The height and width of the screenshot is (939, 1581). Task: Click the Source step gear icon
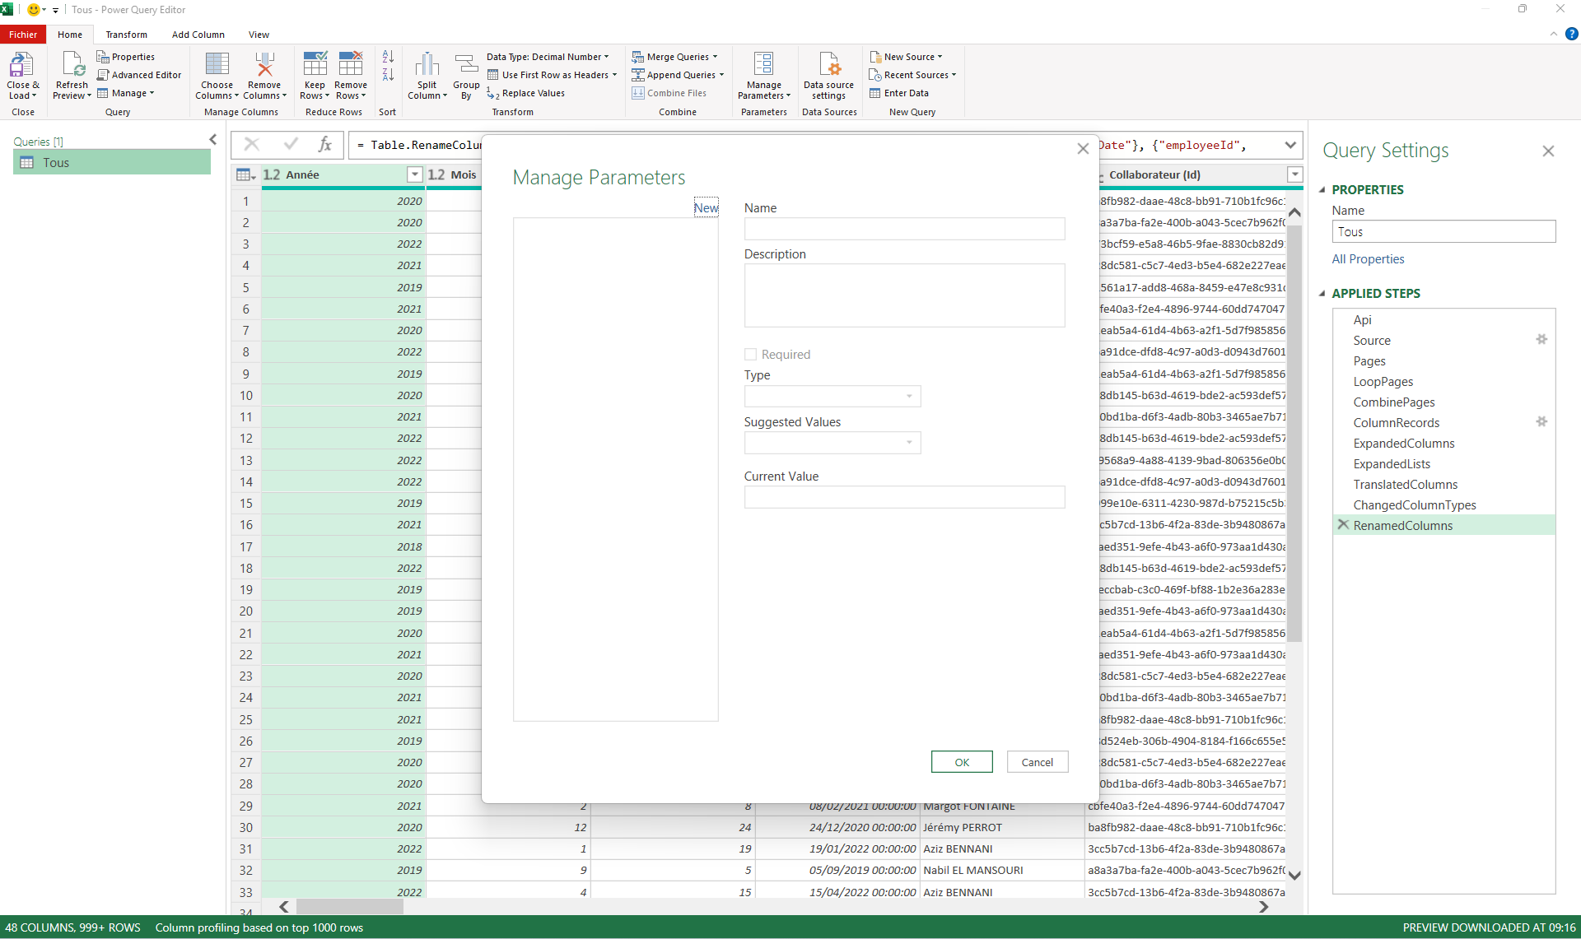(1541, 340)
